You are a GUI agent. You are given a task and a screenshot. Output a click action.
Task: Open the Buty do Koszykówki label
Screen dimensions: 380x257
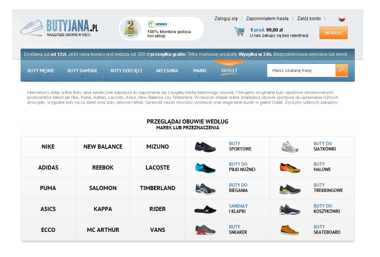pyautogui.click(x=327, y=208)
